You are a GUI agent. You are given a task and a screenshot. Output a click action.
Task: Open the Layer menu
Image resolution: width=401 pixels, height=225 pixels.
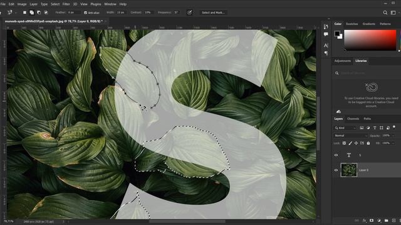click(33, 4)
